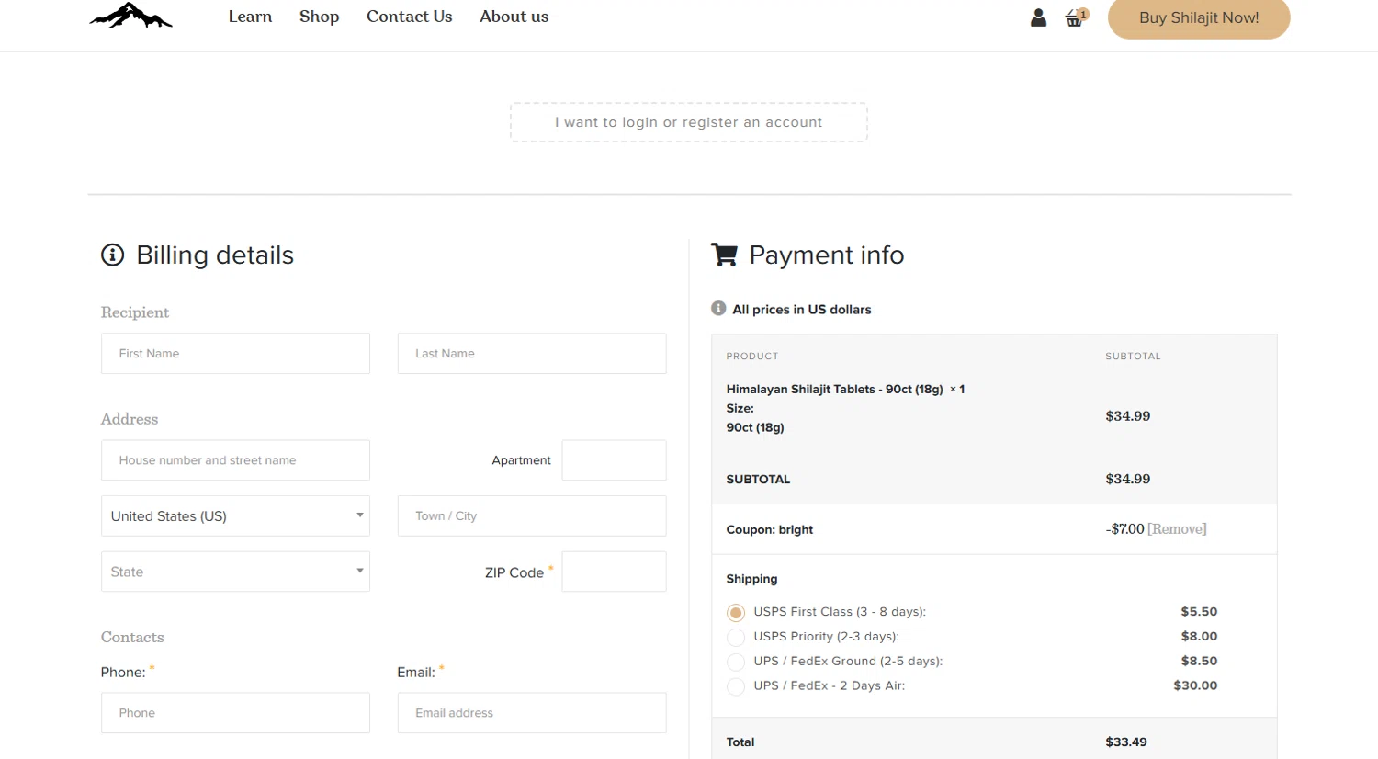The image size is (1378, 759).
Task: Click the Recipient section label
Action: point(135,312)
